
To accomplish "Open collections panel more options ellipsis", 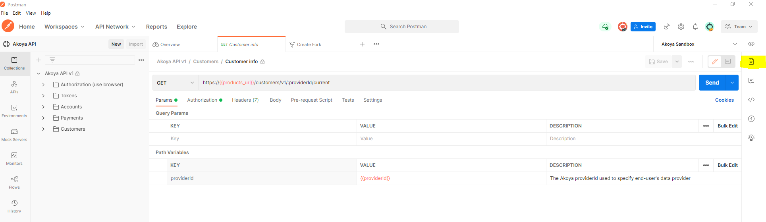I will coord(141,60).
